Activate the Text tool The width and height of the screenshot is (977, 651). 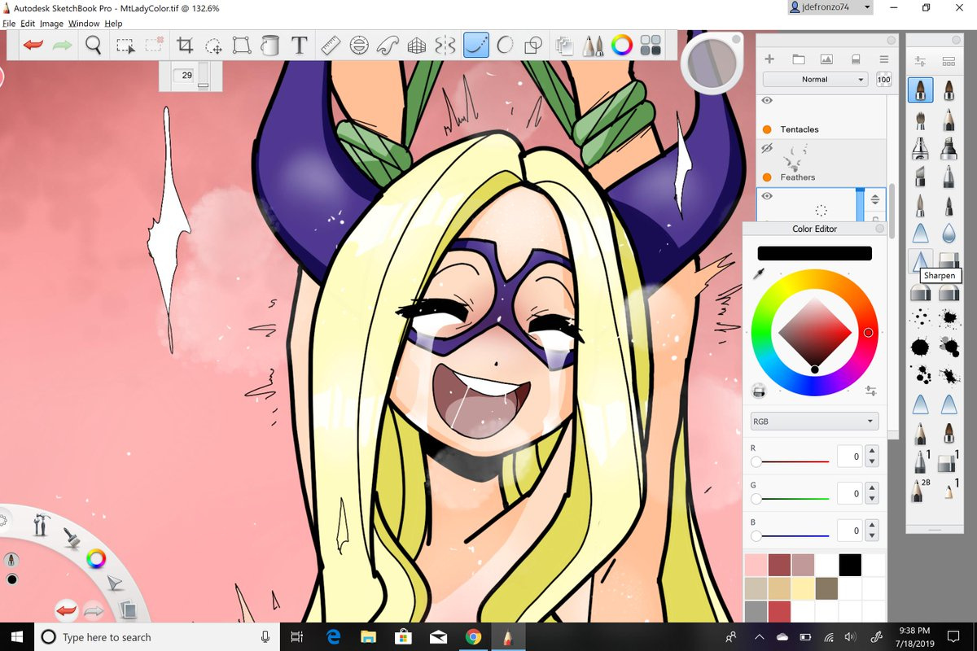299,46
